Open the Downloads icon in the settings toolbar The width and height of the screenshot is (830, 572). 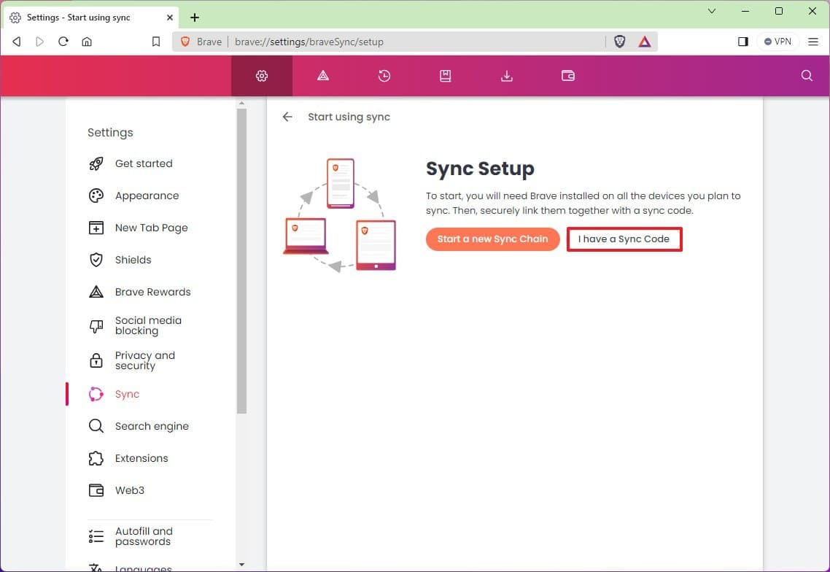(506, 75)
